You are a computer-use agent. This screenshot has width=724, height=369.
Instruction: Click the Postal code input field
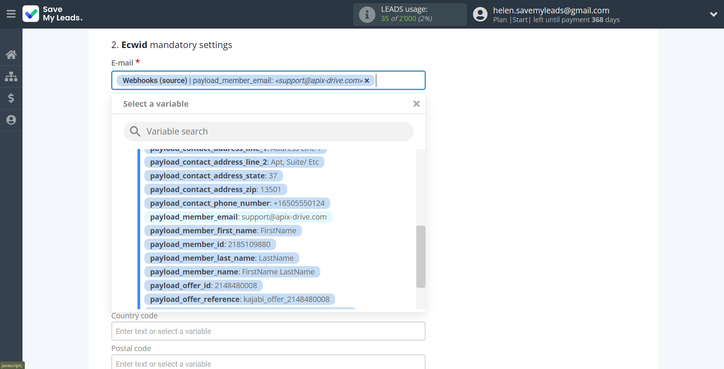click(x=268, y=362)
